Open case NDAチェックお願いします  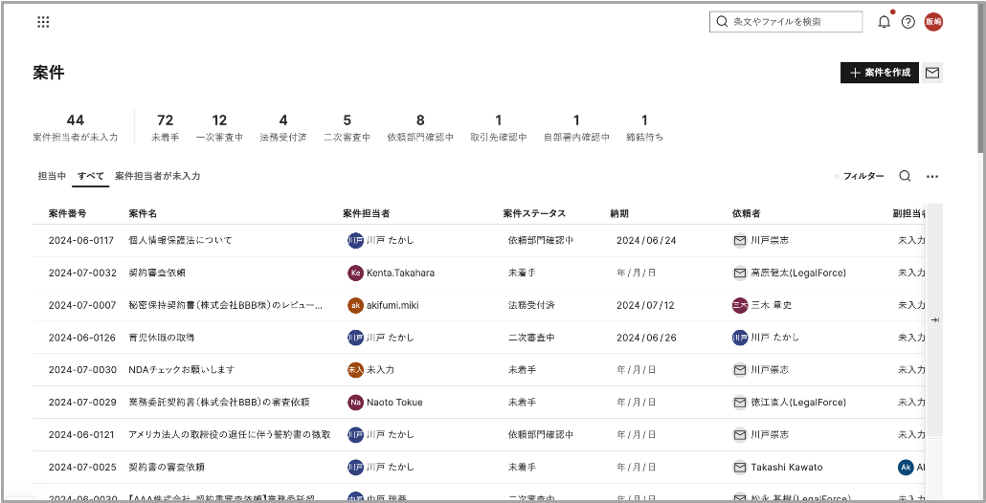tap(181, 370)
